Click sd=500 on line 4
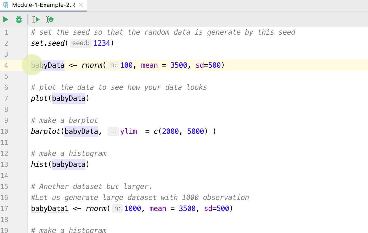The width and height of the screenshot is (368, 233). click(x=208, y=65)
